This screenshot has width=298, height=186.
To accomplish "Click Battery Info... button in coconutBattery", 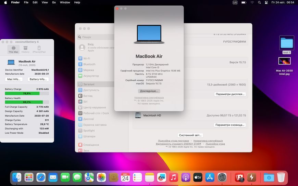I will (x=38, y=79).
